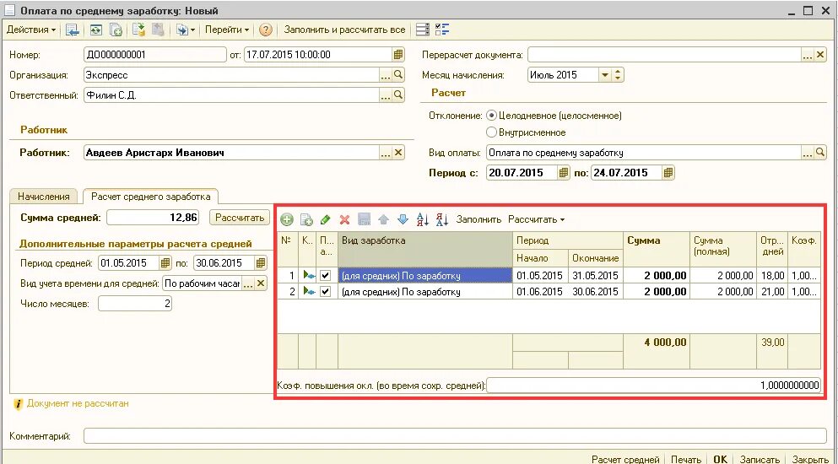Image resolution: width=838 pixels, height=464 pixels.
Task: Clear the Работник field
Action: coord(398,153)
